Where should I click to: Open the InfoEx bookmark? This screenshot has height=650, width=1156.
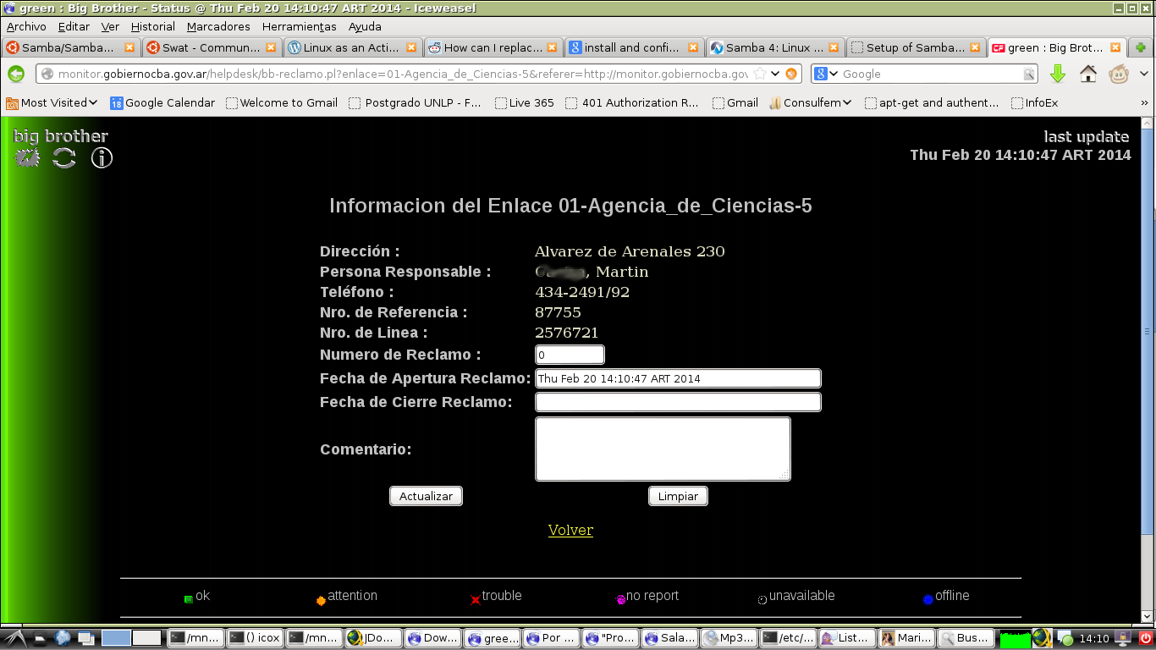tap(1034, 103)
